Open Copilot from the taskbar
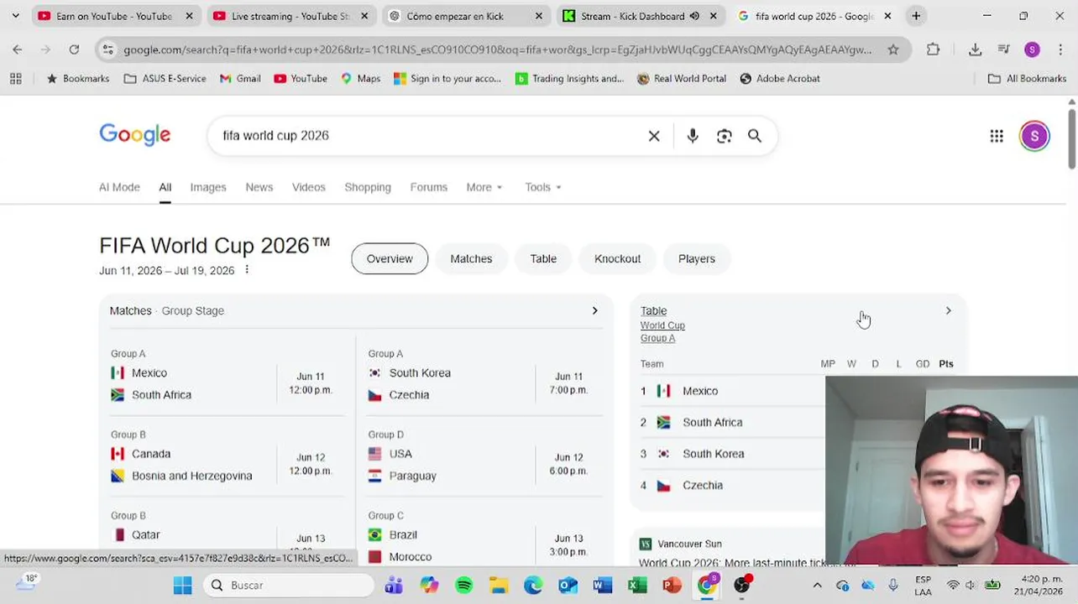 [x=429, y=585]
